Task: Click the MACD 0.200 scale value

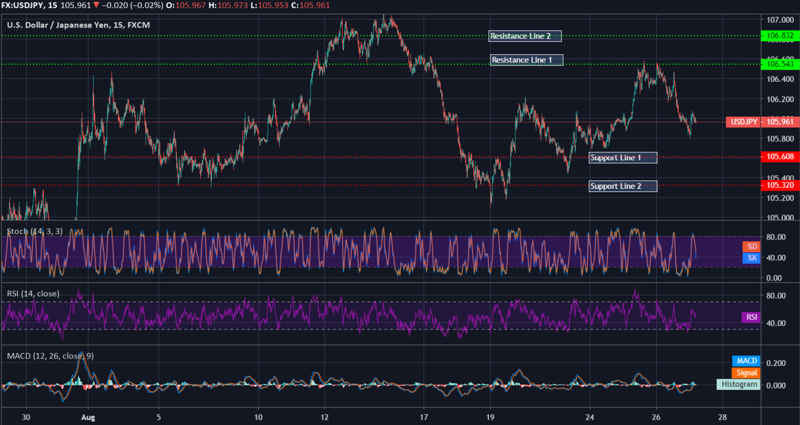Action: pyautogui.click(x=776, y=363)
